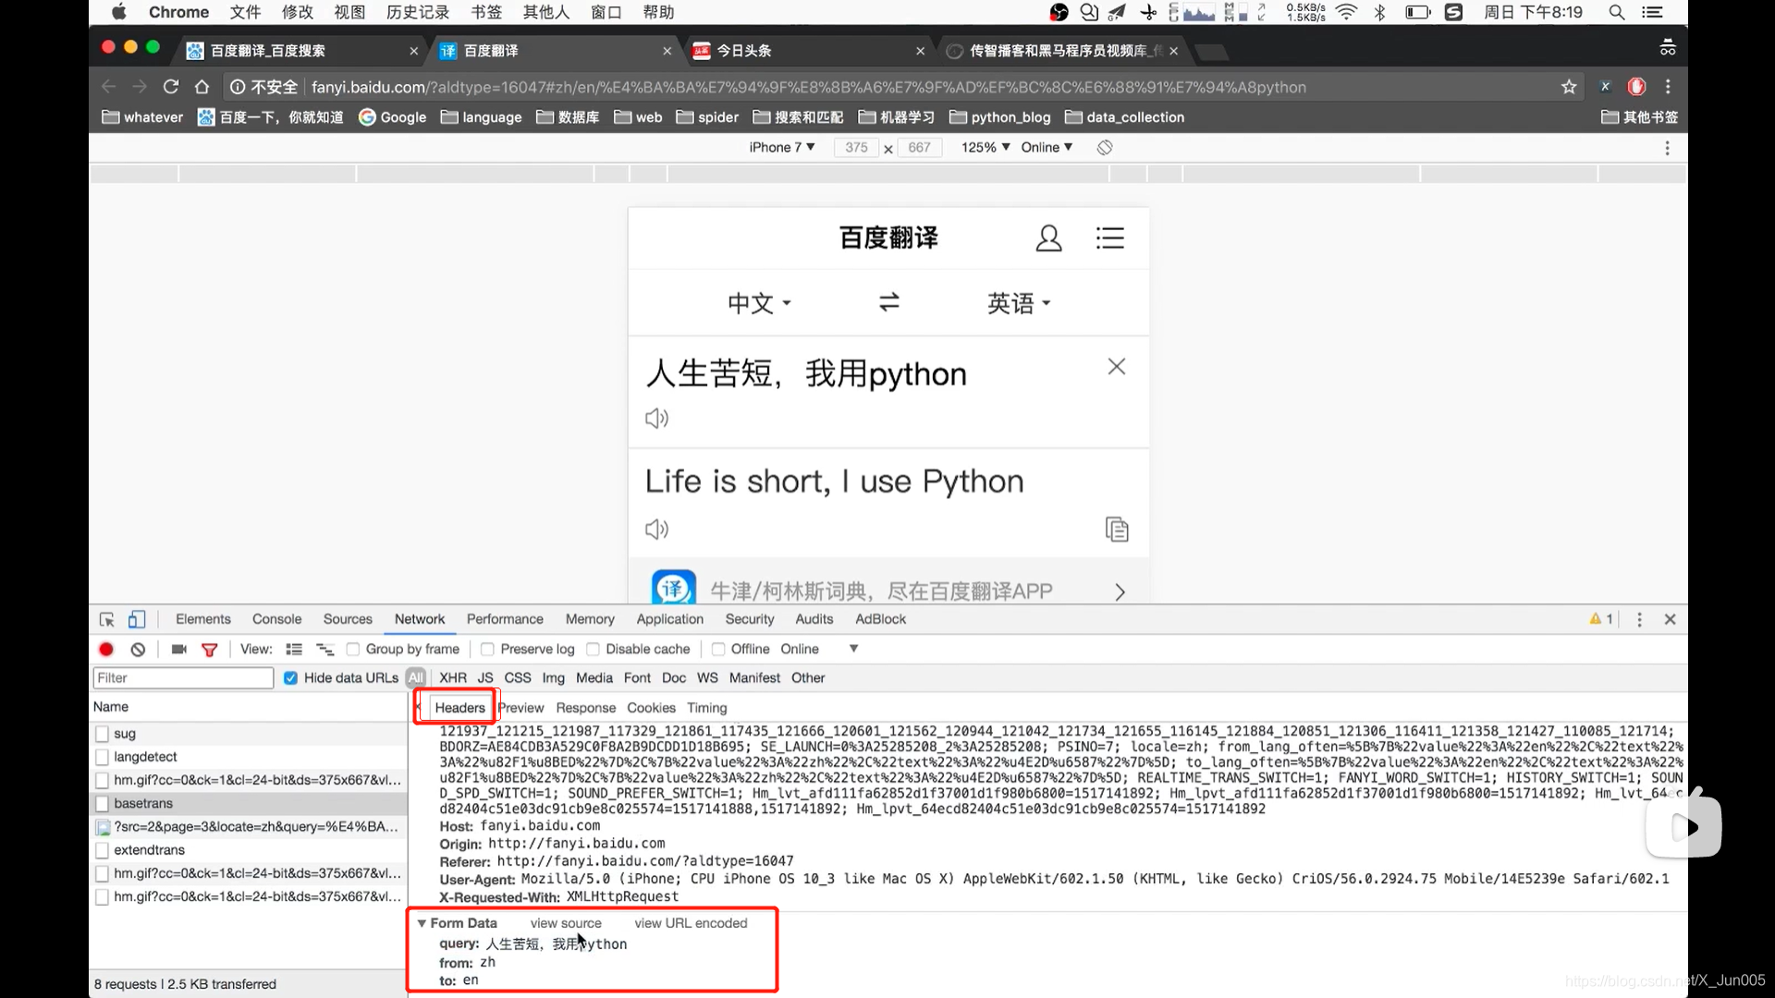
Task: Open the Chrome three-dot menu
Action: pos(1668,87)
